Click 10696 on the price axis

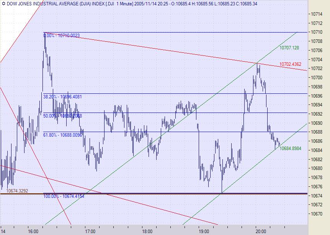click(317, 96)
